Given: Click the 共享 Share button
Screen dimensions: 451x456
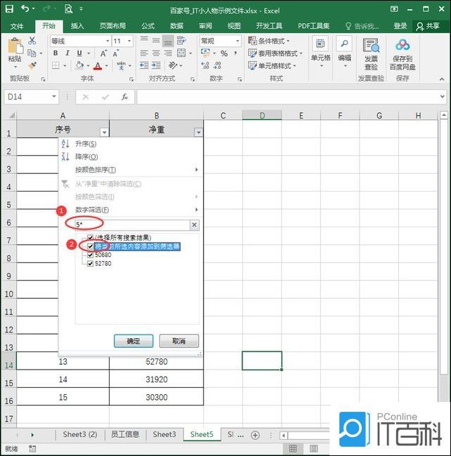Looking at the screenshot, I should tap(428, 26).
